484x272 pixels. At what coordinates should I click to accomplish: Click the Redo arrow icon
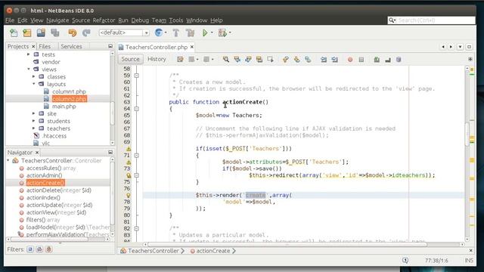tap(86, 32)
